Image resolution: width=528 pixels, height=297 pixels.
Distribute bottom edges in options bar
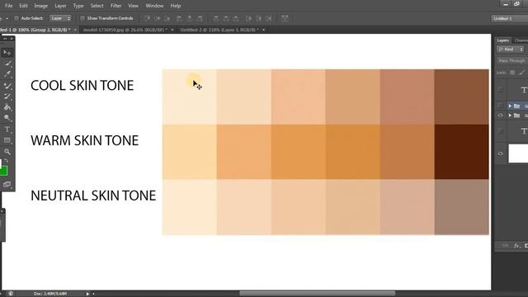coord(236,18)
